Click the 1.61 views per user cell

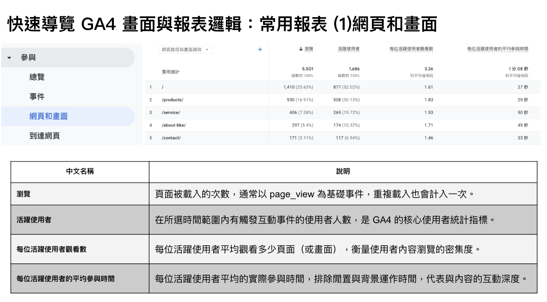click(429, 87)
